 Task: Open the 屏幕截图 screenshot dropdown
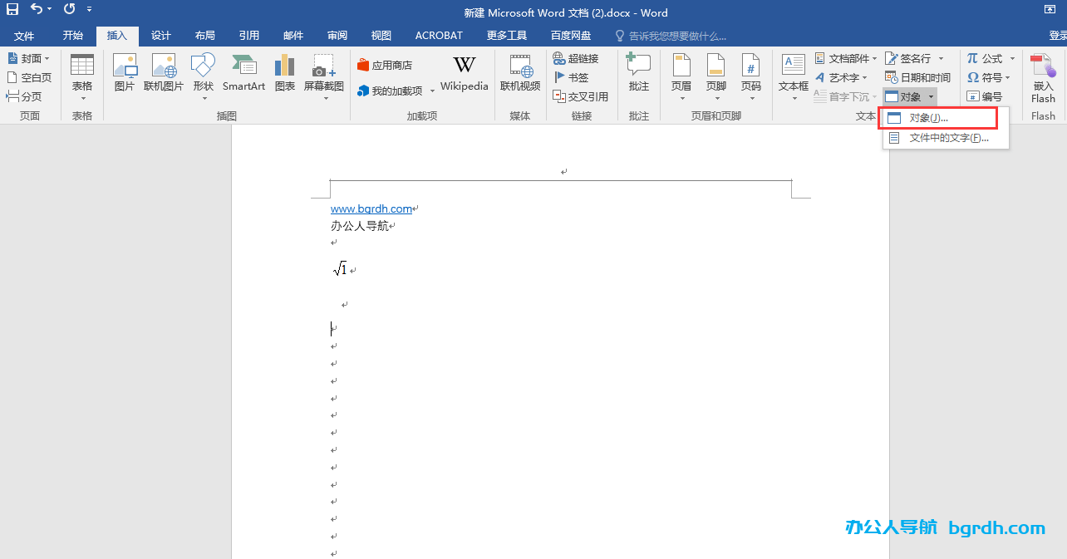(323, 79)
